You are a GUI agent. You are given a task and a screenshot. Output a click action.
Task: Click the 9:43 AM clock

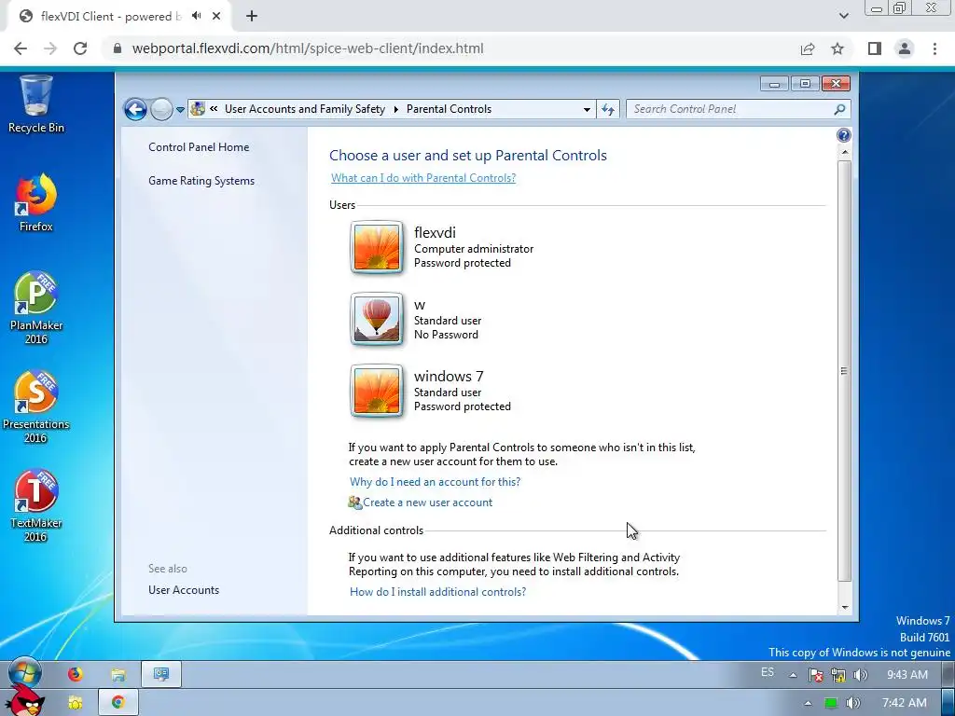pyautogui.click(x=907, y=675)
